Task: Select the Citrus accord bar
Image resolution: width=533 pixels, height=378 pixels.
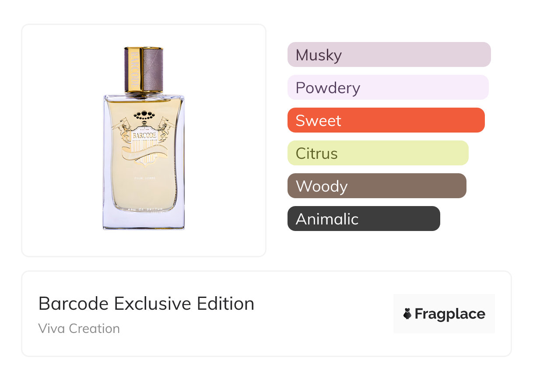Action: 378,153
